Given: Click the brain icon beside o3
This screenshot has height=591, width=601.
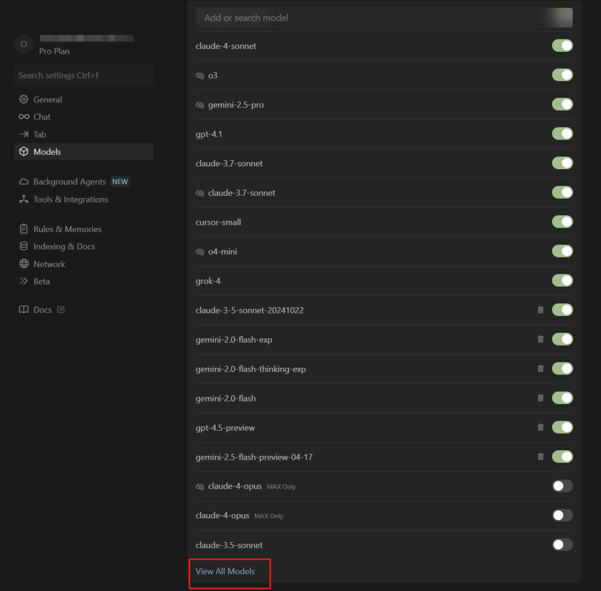Looking at the screenshot, I should click(x=200, y=76).
